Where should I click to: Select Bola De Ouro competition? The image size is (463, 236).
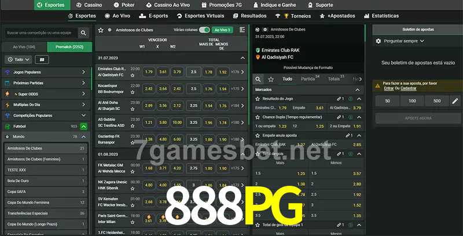coord(46,181)
